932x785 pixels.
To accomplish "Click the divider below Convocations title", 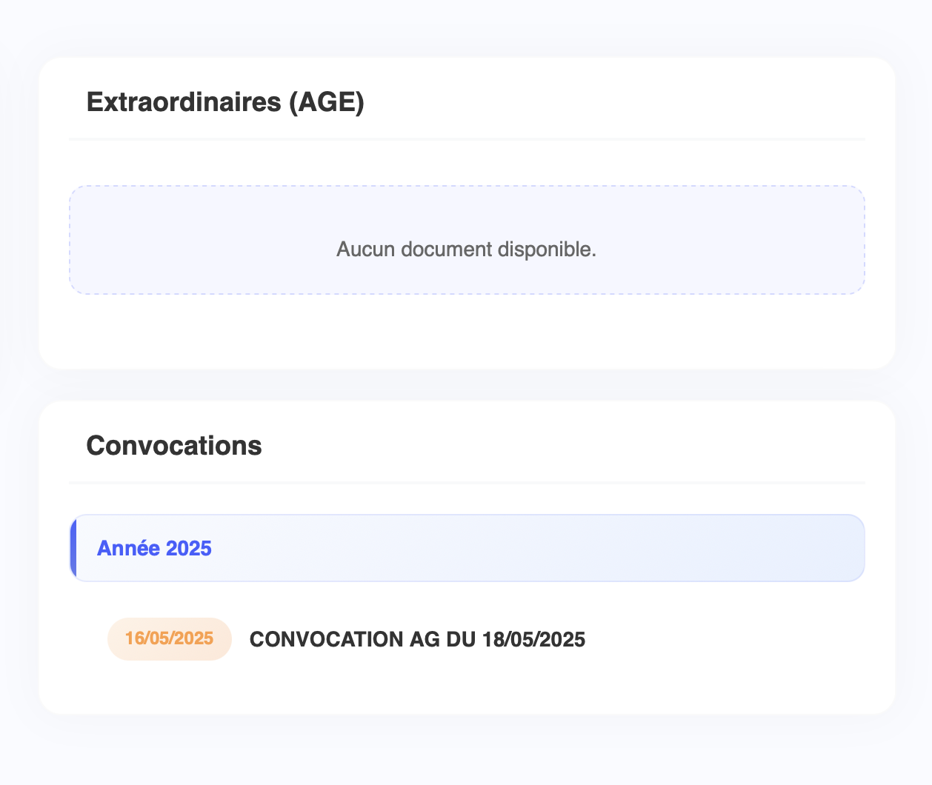I will (467, 482).
